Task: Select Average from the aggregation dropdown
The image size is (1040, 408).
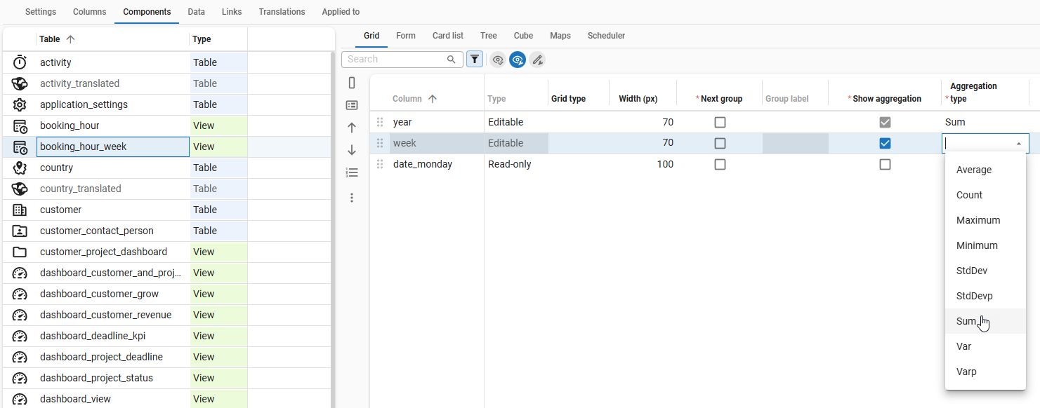Action: pyautogui.click(x=973, y=169)
